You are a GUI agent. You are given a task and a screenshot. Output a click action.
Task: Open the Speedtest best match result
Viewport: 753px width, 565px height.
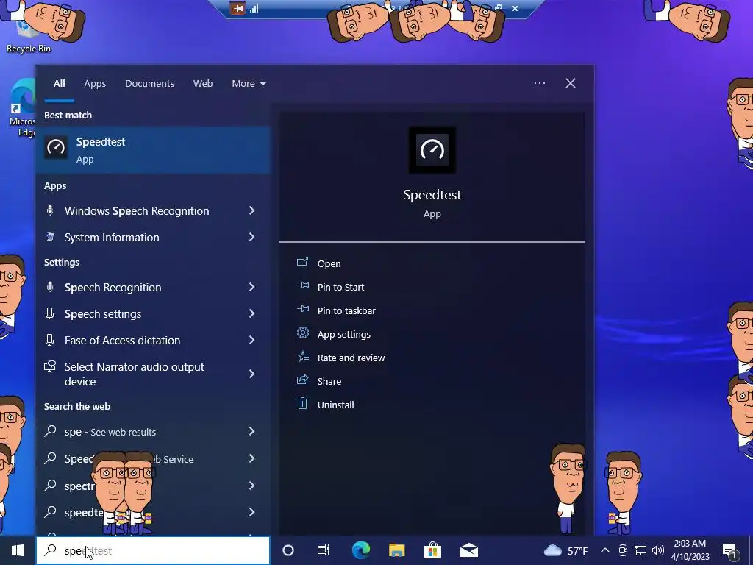153,150
